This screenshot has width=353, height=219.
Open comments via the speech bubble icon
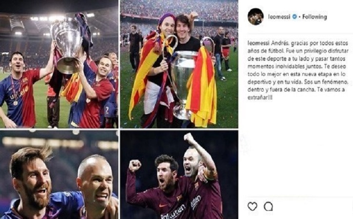[x=268, y=206]
